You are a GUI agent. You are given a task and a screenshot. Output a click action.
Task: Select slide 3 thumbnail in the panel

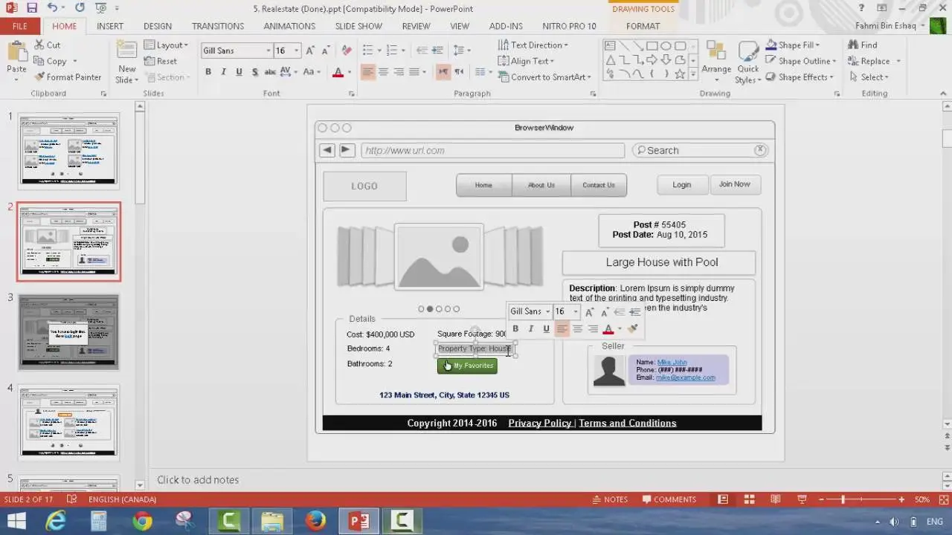(x=68, y=331)
